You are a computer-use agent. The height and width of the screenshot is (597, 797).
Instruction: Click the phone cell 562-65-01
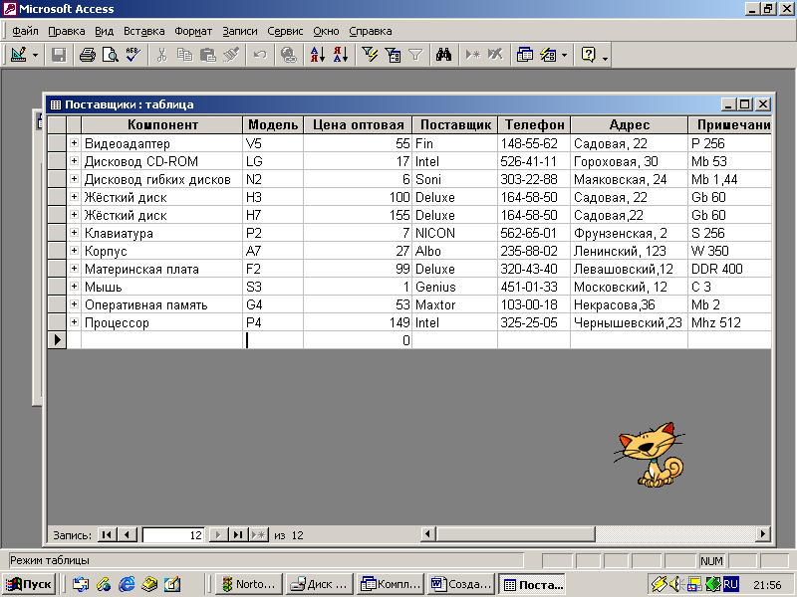[x=534, y=233]
